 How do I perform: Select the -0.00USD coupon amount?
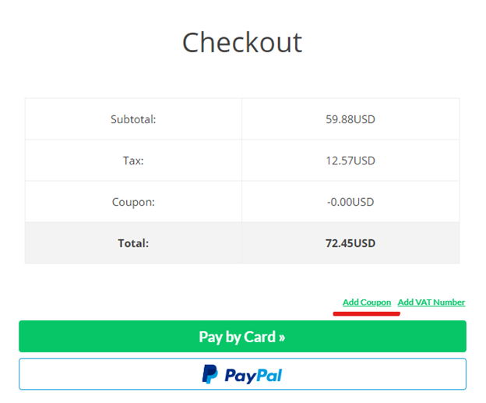pyautogui.click(x=350, y=202)
